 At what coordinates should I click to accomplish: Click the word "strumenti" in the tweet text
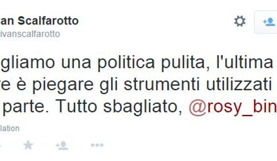pos(162,85)
